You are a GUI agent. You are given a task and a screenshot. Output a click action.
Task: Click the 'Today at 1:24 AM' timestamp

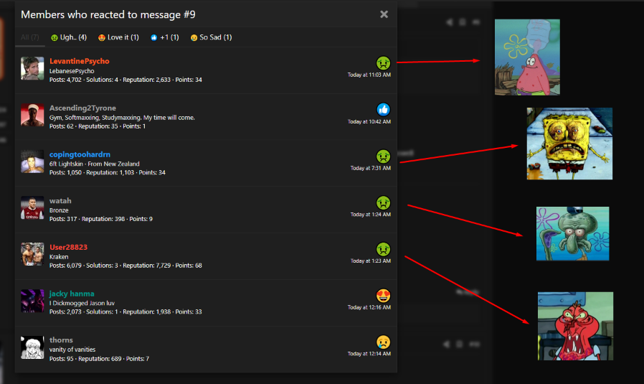point(371,215)
